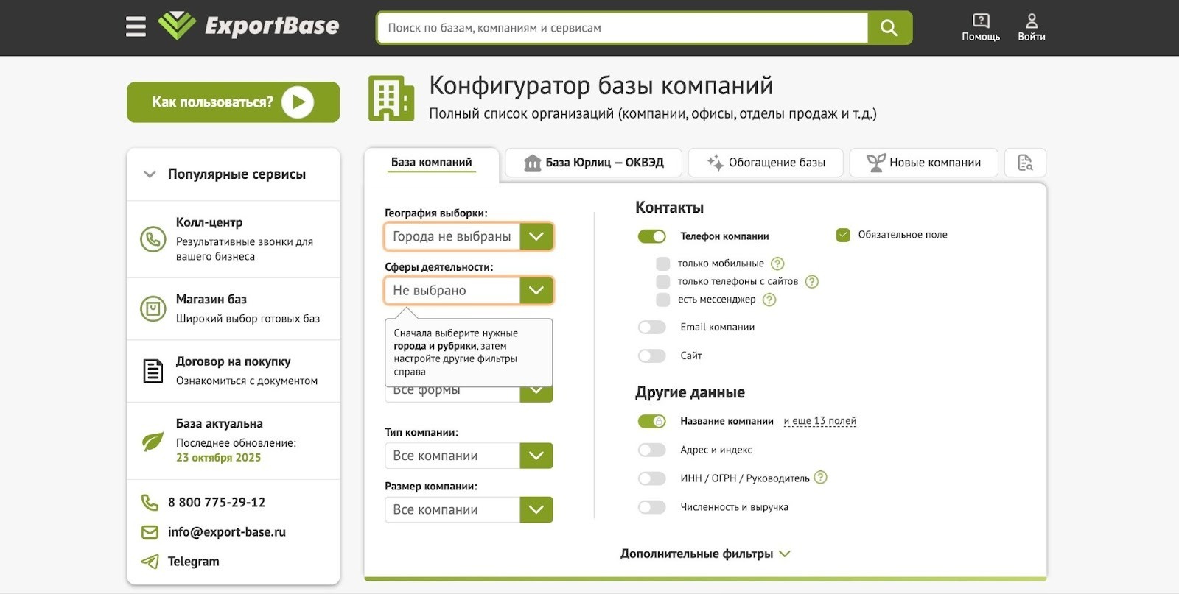The image size is (1179, 594).
Task: Click the green leaf icon for База актуальна
Action: click(153, 441)
